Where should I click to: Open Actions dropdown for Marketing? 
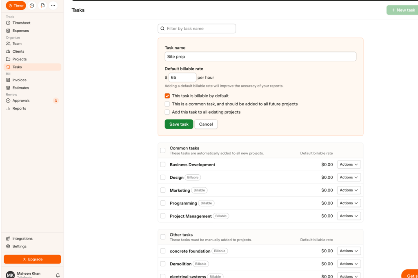349,190
